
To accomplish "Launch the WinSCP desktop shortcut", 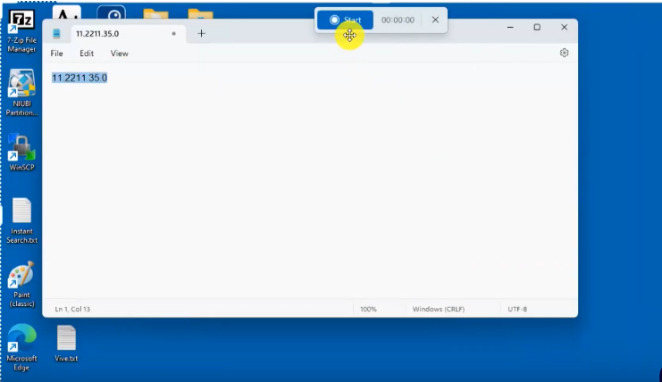I will (x=21, y=153).
